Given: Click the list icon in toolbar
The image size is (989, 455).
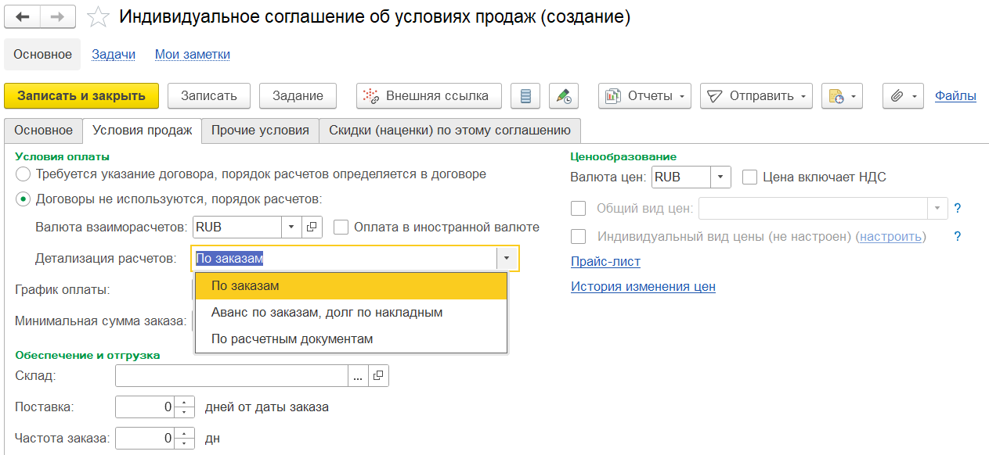Looking at the screenshot, I should [x=525, y=96].
